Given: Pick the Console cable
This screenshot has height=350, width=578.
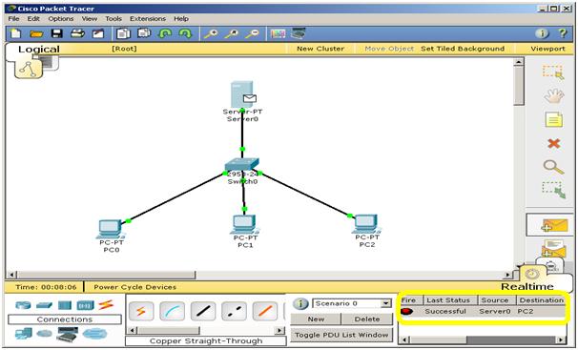Looking at the screenshot, I should [x=172, y=312].
